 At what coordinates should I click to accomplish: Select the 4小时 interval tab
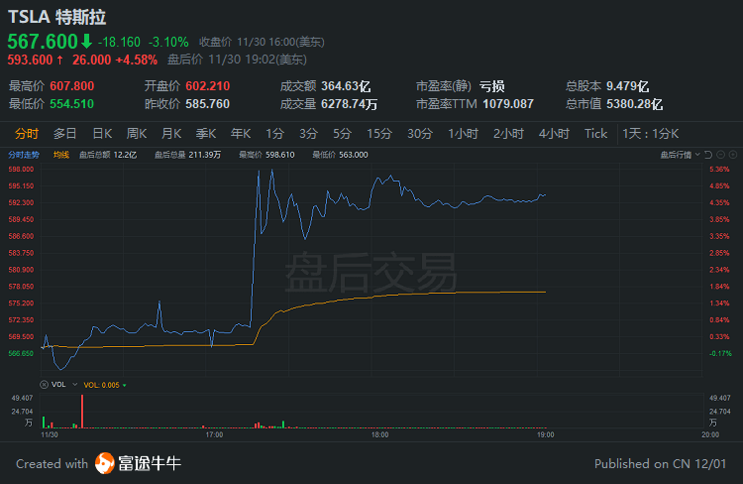554,134
